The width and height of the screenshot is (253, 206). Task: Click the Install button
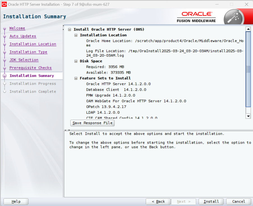click(x=211, y=202)
